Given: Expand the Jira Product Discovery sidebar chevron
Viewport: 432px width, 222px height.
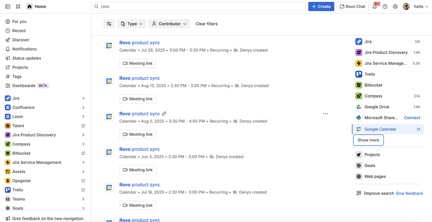Looking at the screenshot, I should [83, 135].
